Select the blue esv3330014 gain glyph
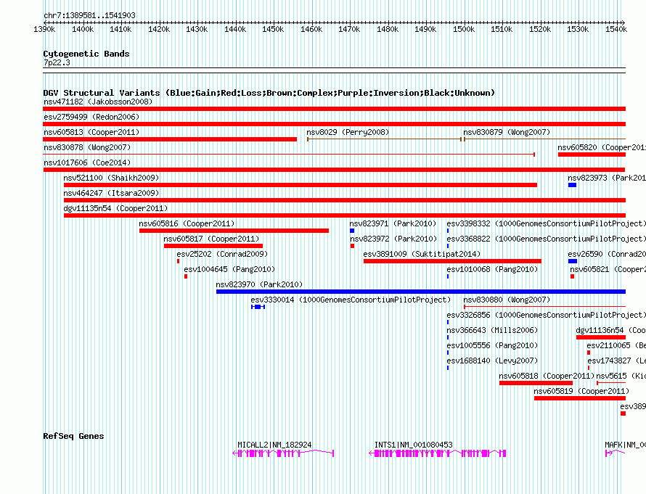The image size is (646, 494). pyautogui.click(x=258, y=307)
